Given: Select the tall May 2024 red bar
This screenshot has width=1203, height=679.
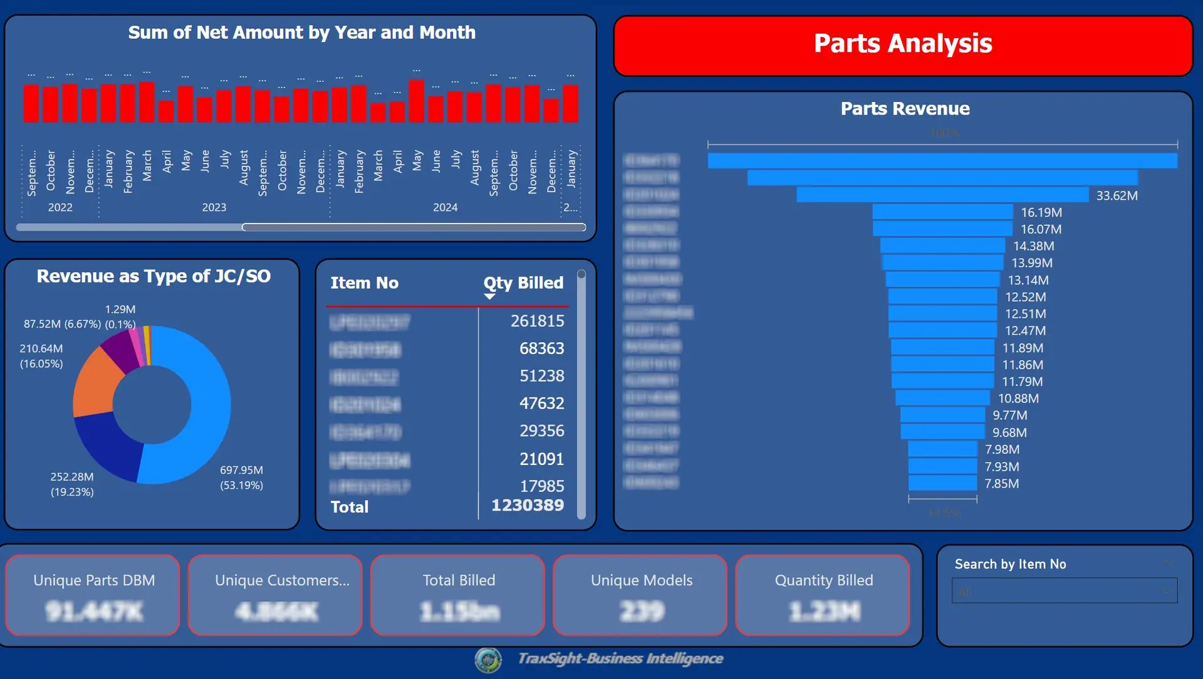Looking at the screenshot, I should [417, 101].
